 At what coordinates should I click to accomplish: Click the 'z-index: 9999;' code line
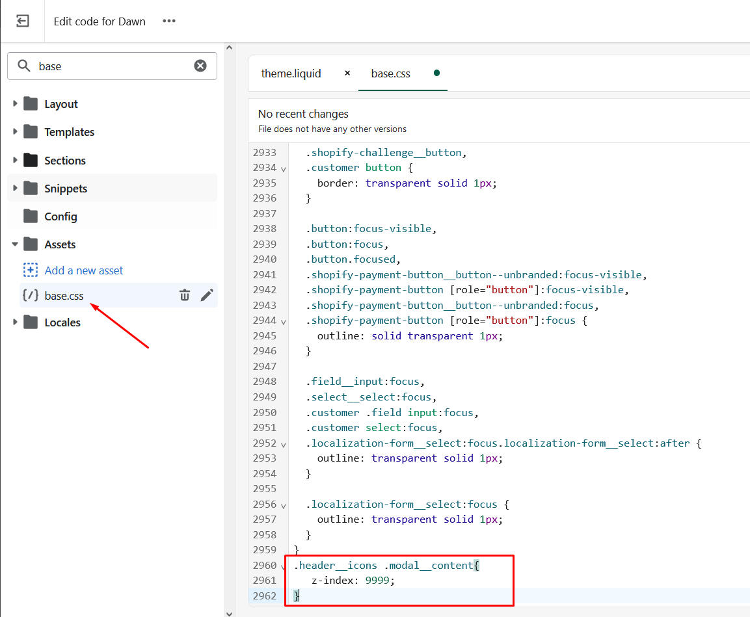click(353, 581)
